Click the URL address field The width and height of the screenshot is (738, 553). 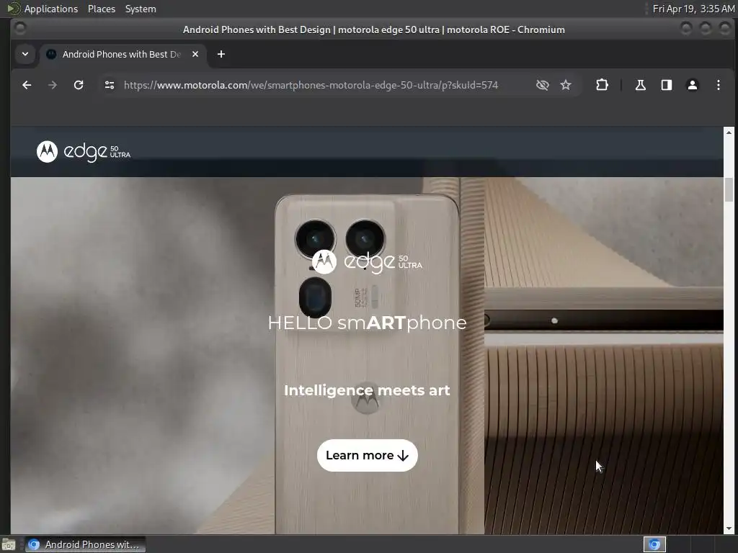(311, 85)
